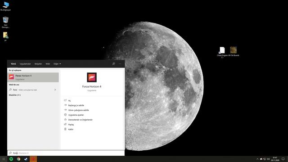Click the network tray icon

pos(265,159)
